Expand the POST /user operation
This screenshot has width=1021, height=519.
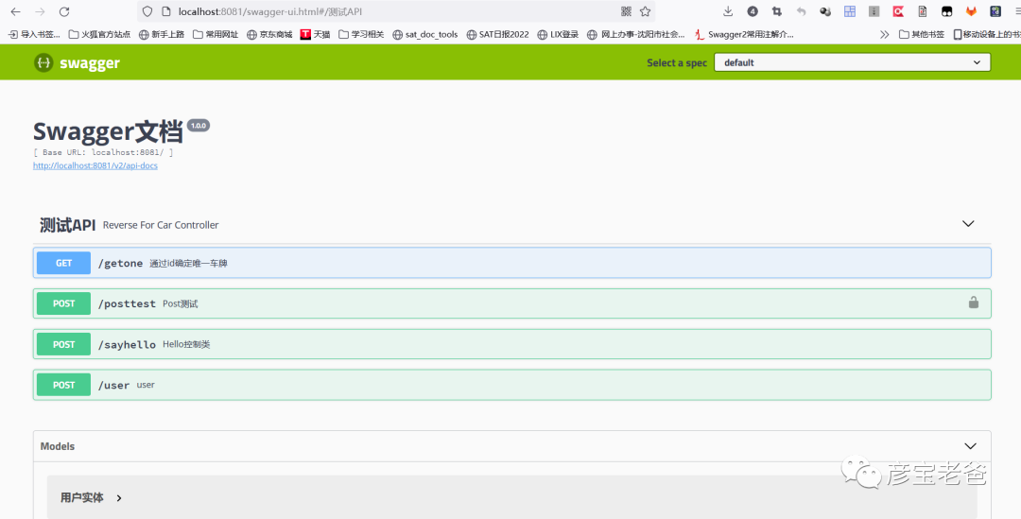(511, 385)
